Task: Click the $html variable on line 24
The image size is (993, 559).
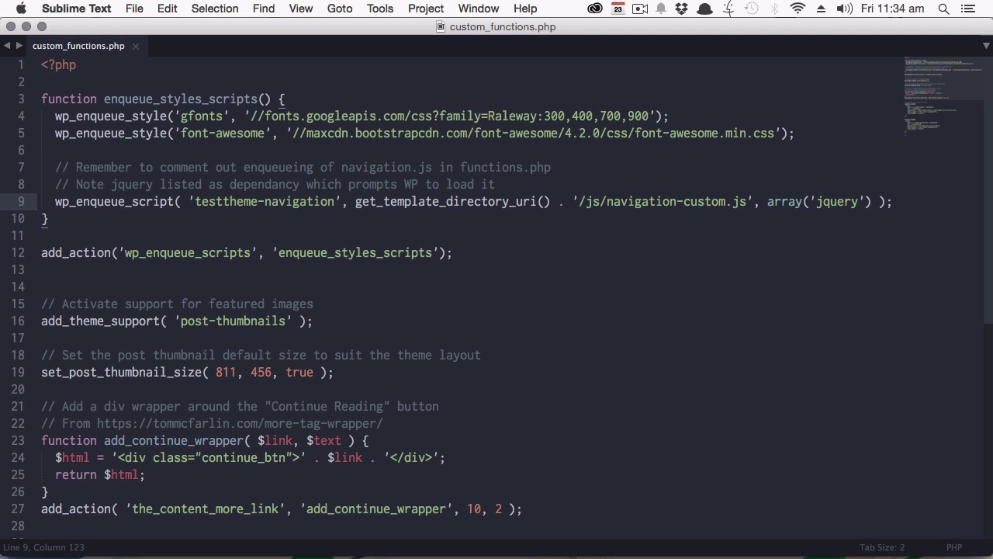Action: pyautogui.click(x=72, y=458)
